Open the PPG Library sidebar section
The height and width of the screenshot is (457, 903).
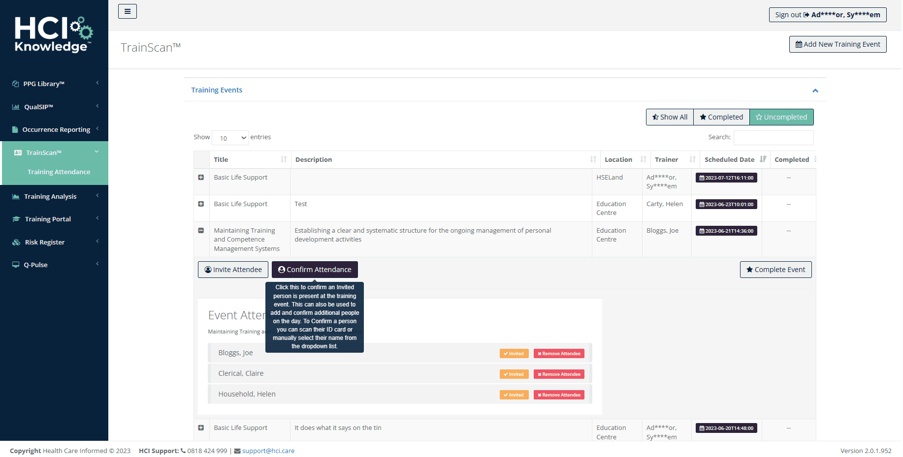(x=43, y=84)
